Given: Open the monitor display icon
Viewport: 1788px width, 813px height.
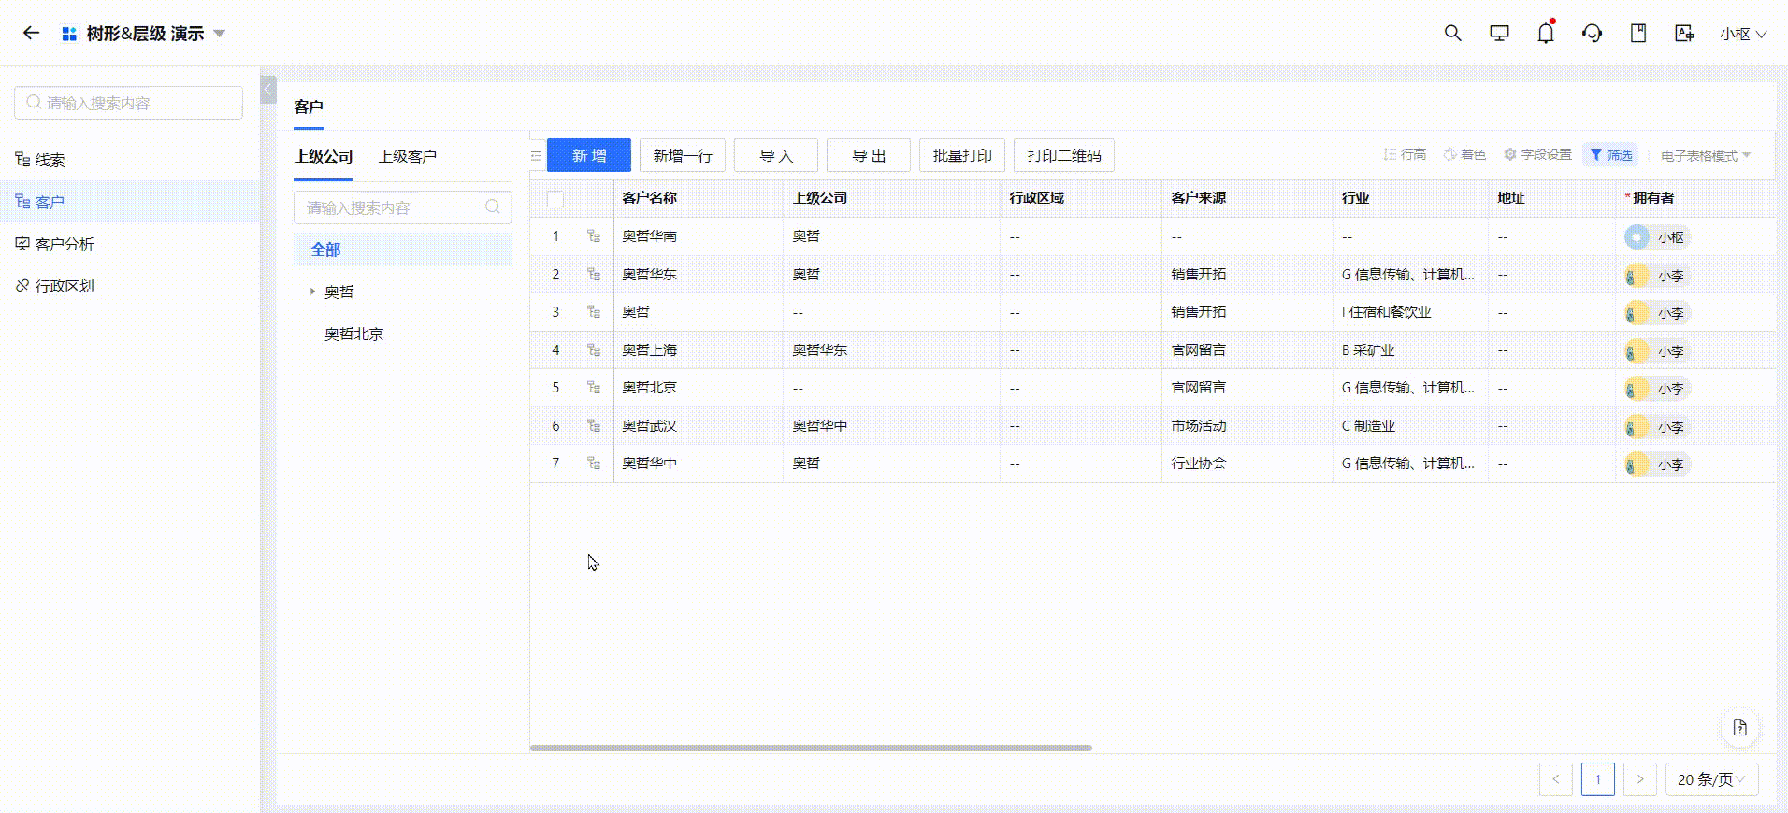Looking at the screenshot, I should click(x=1499, y=34).
